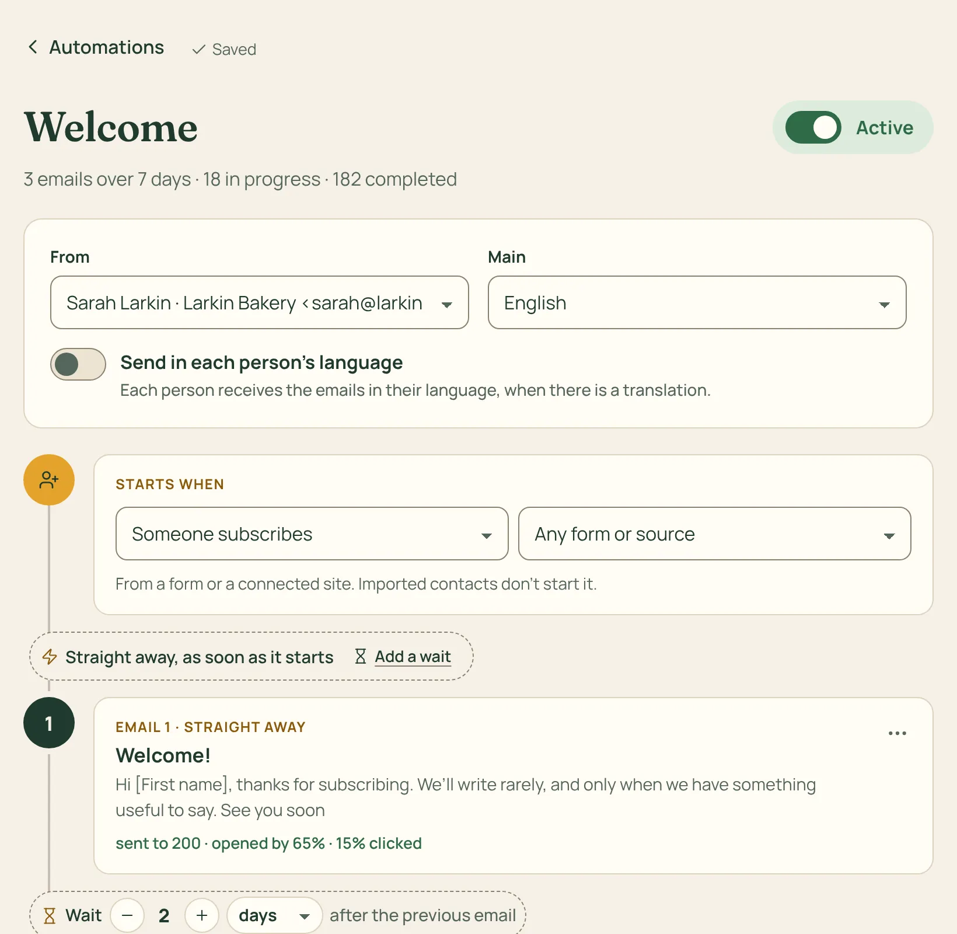This screenshot has height=934, width=957.
Task: Select the step 1 circle marker
Action: [49, 723]
